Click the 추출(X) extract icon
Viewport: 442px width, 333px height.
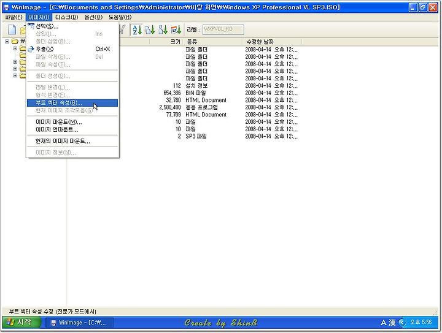coord(31,49)
